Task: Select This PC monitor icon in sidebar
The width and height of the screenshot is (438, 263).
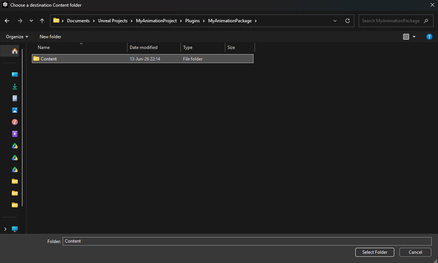Action: pyautogui.click(x=15, y=229)
